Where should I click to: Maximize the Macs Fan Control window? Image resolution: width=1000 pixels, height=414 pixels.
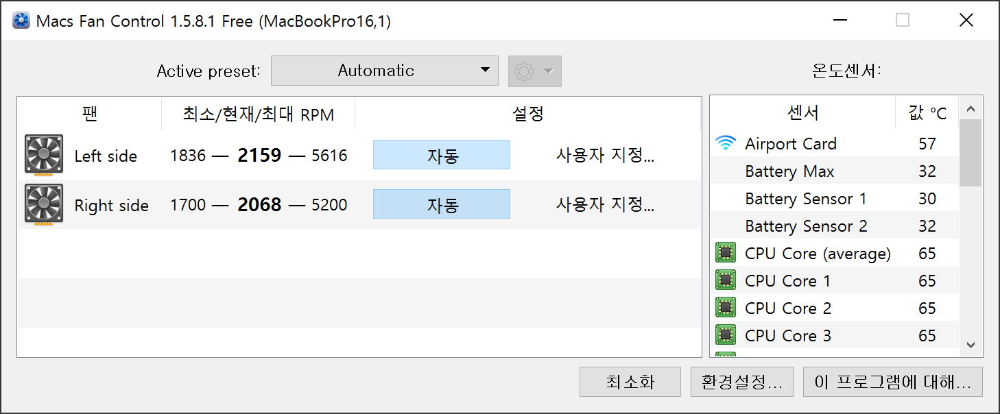(903, 21)
